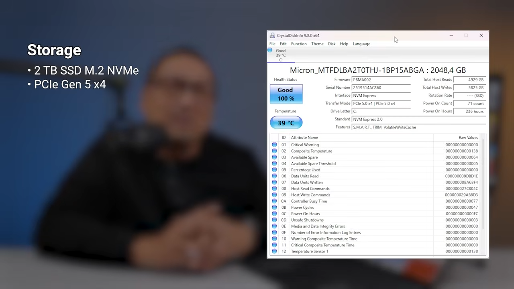
Task: Select the Controller Busy Time attribute name
Action: tap(309, 201)
